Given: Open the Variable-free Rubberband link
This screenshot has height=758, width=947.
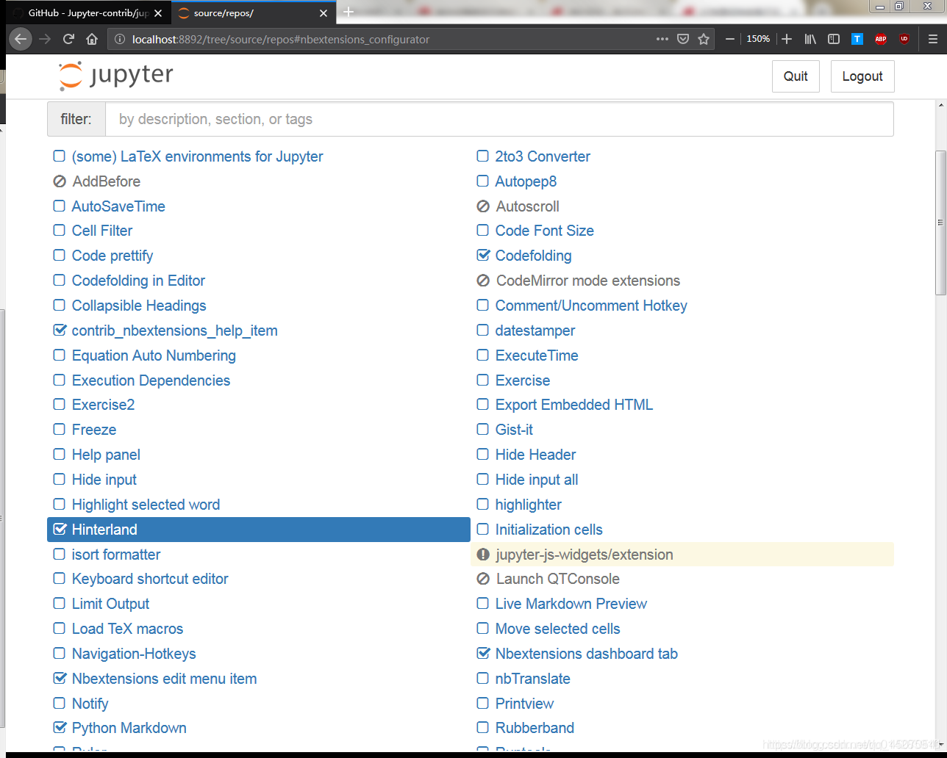Looking at the screenshot, I should (x=535, y=728).
